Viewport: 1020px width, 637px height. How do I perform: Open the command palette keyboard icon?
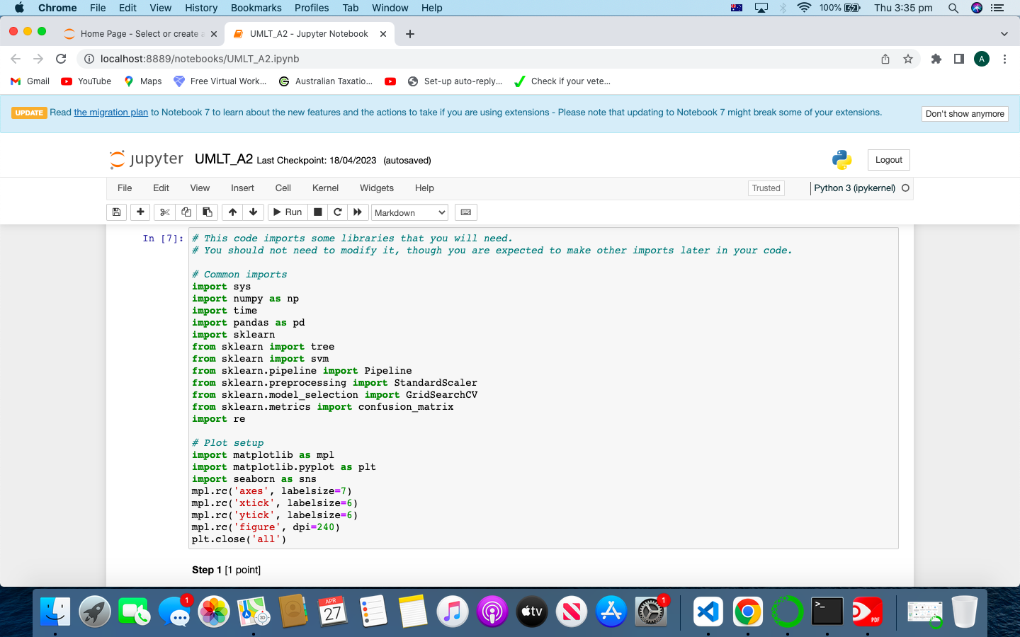[464, 212]
